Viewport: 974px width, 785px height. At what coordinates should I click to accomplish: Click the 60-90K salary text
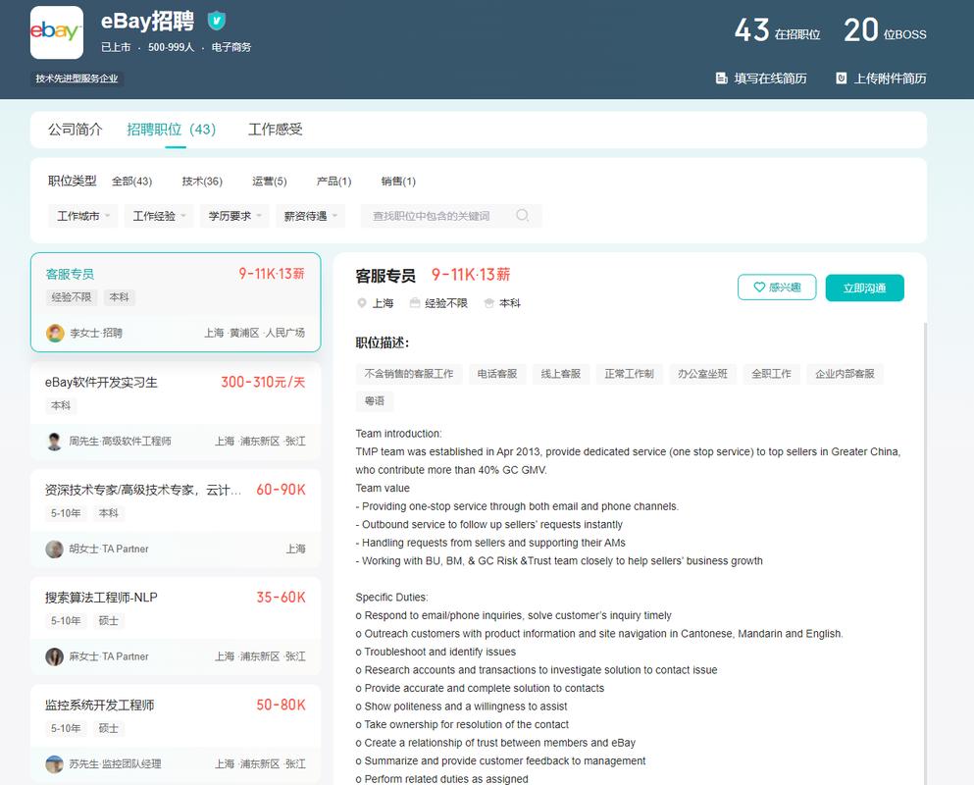(281, 490)
